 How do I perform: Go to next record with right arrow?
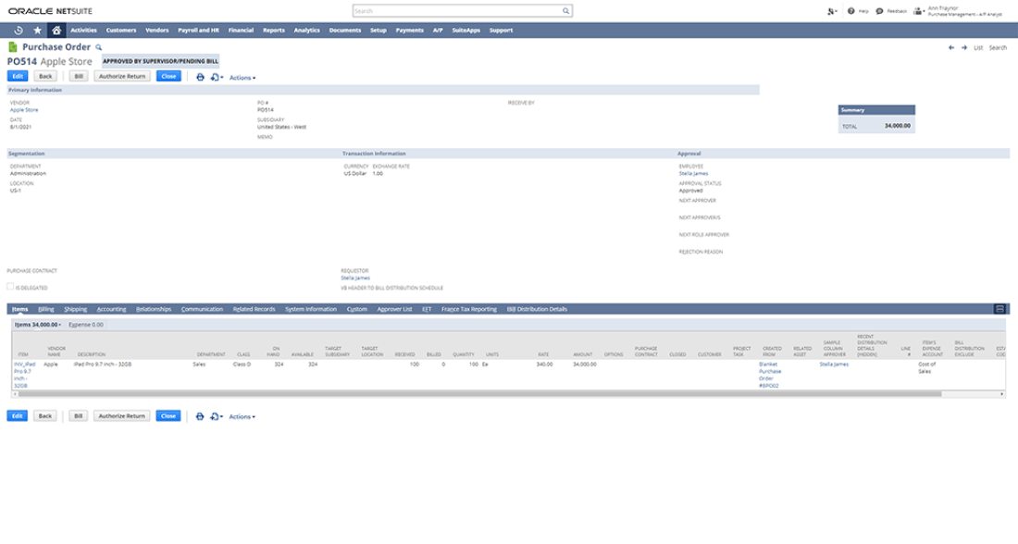point(964,47)
